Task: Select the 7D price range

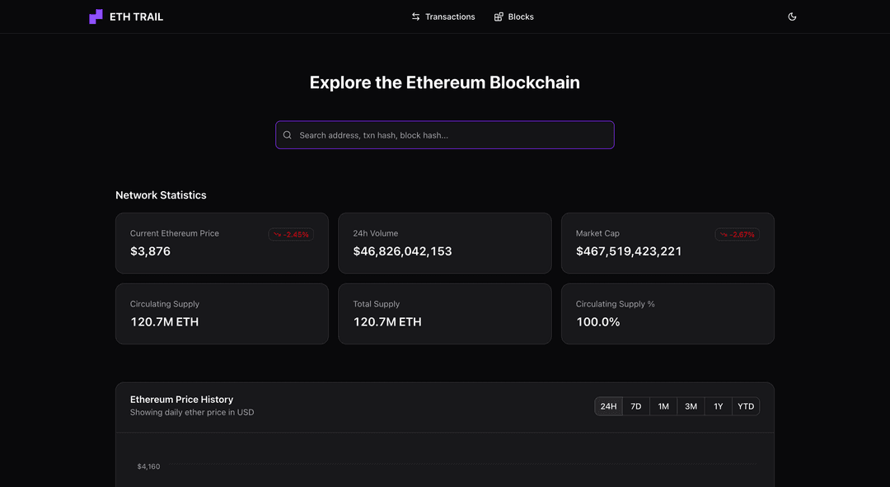Action: [x=635, y=405]
